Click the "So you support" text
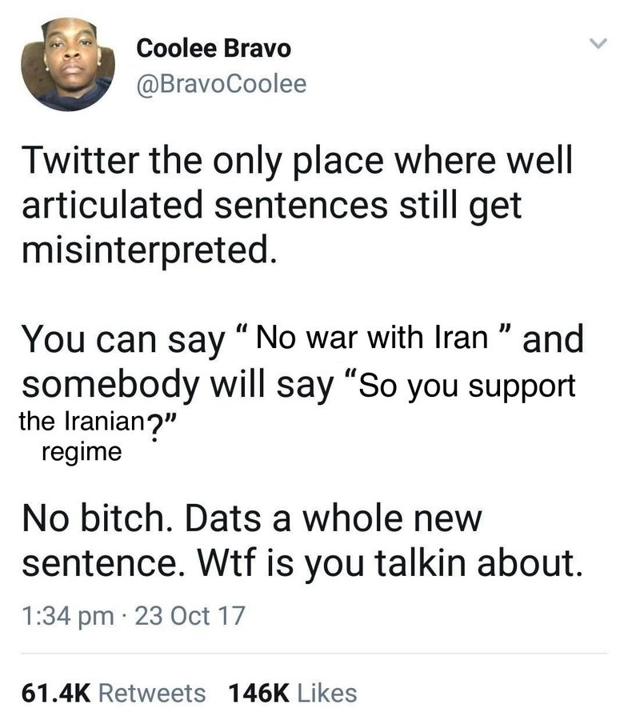Viewport: 628px width, 720px height. point(469,386)
